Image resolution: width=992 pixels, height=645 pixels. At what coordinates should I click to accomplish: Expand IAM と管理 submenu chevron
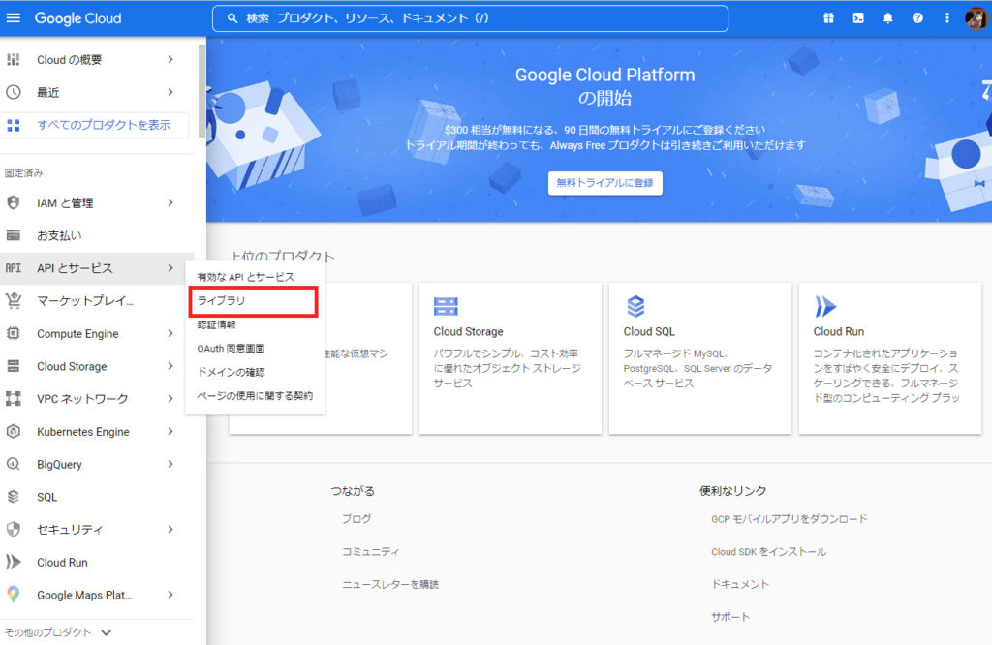(170, 203)
